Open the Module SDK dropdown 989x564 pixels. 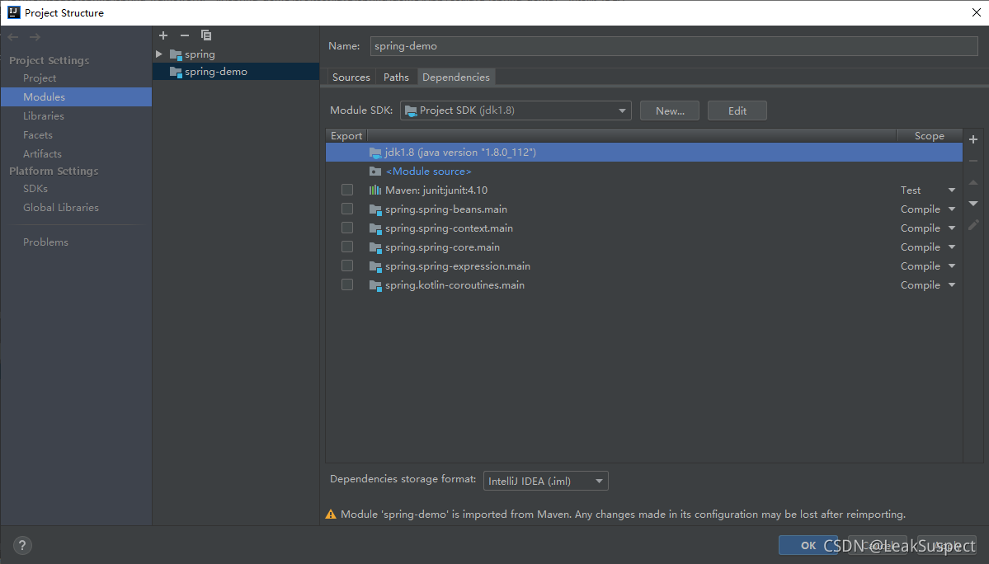coord(516,110)
